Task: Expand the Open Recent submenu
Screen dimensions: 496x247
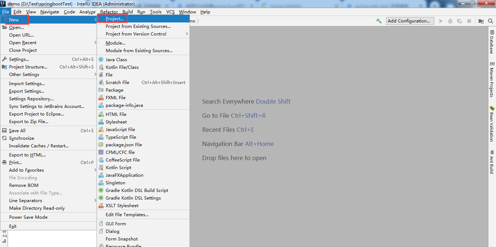Action: coord(48,42)
